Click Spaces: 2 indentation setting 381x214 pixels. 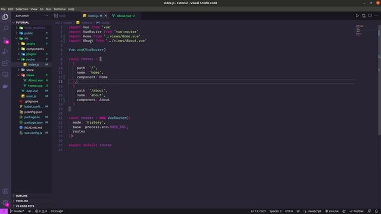[x=275, y=212]
